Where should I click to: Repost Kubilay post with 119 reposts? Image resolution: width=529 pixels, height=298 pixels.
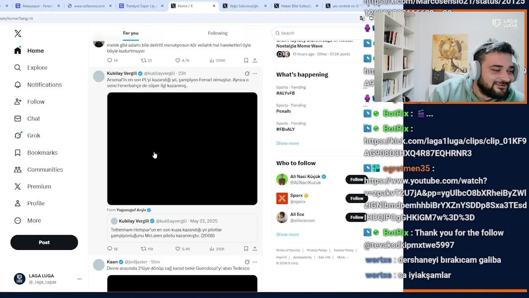click(147, 249)
